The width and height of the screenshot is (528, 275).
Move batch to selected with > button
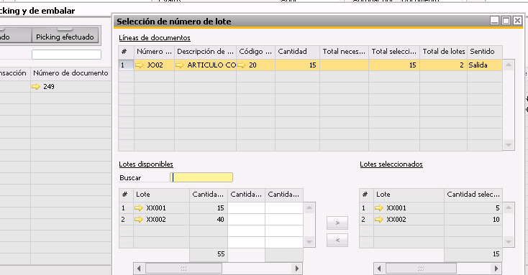coord(337,223)
